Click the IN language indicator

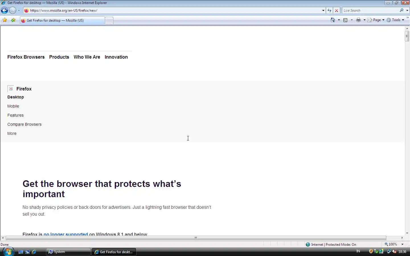(x=358, y=251)
